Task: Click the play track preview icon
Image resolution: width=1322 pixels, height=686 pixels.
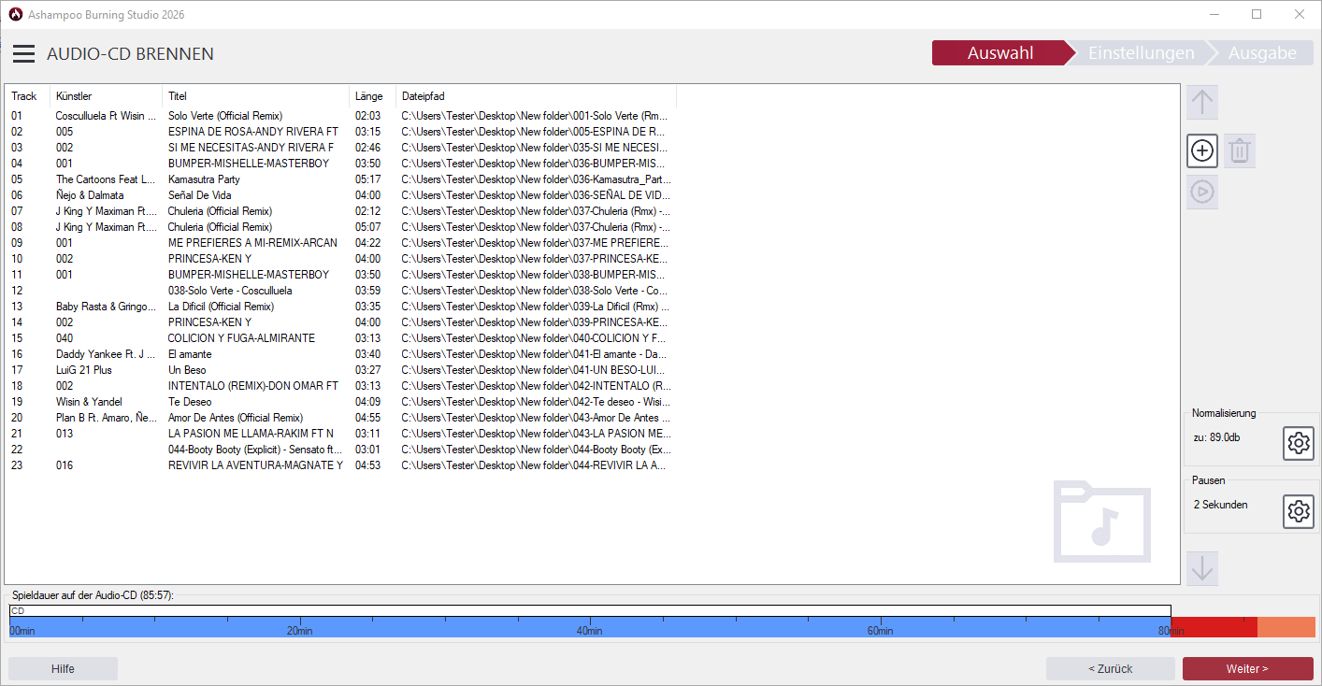Action: pyautogui.click(x=1202, y=192)
